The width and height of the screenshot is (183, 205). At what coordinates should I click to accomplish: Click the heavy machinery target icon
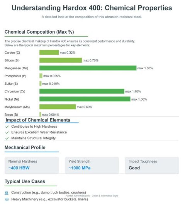[7, 199]
